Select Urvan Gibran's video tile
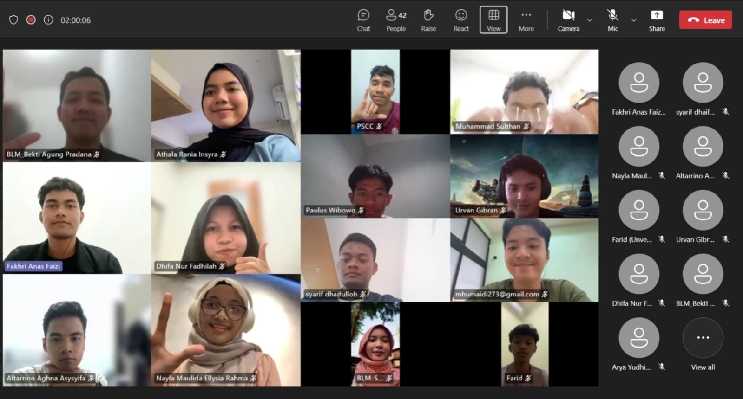Image resolution: width=743 pixels, height=399 pixels. [524, 176]
